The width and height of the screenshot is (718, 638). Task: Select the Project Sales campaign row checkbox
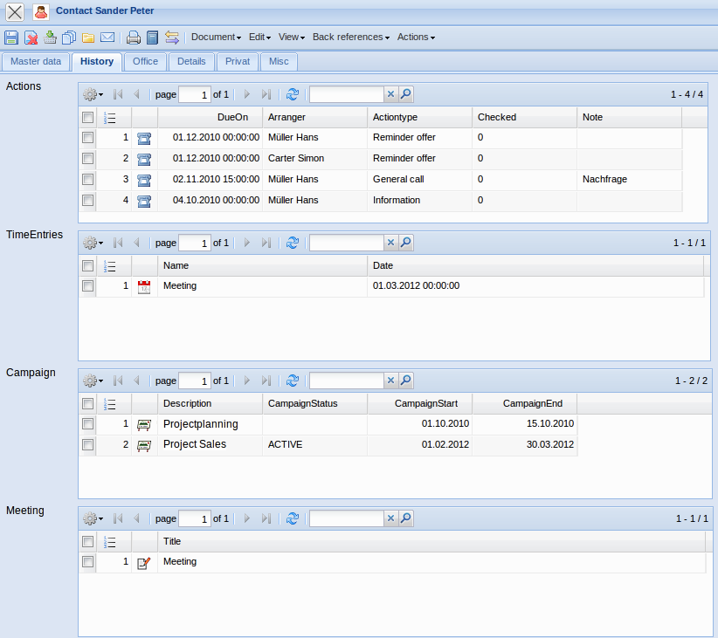click(87, 444)
